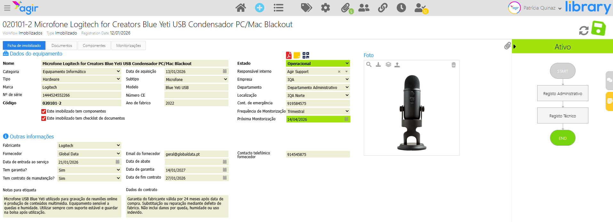Open the Estado dropdown
Screen dimensions: 613x222
318,63
